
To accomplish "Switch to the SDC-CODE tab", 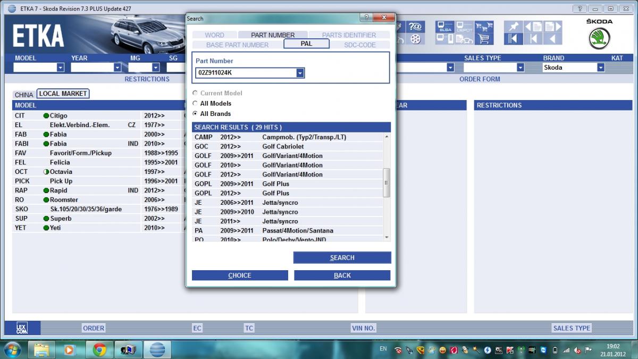I will click(360, 45).
